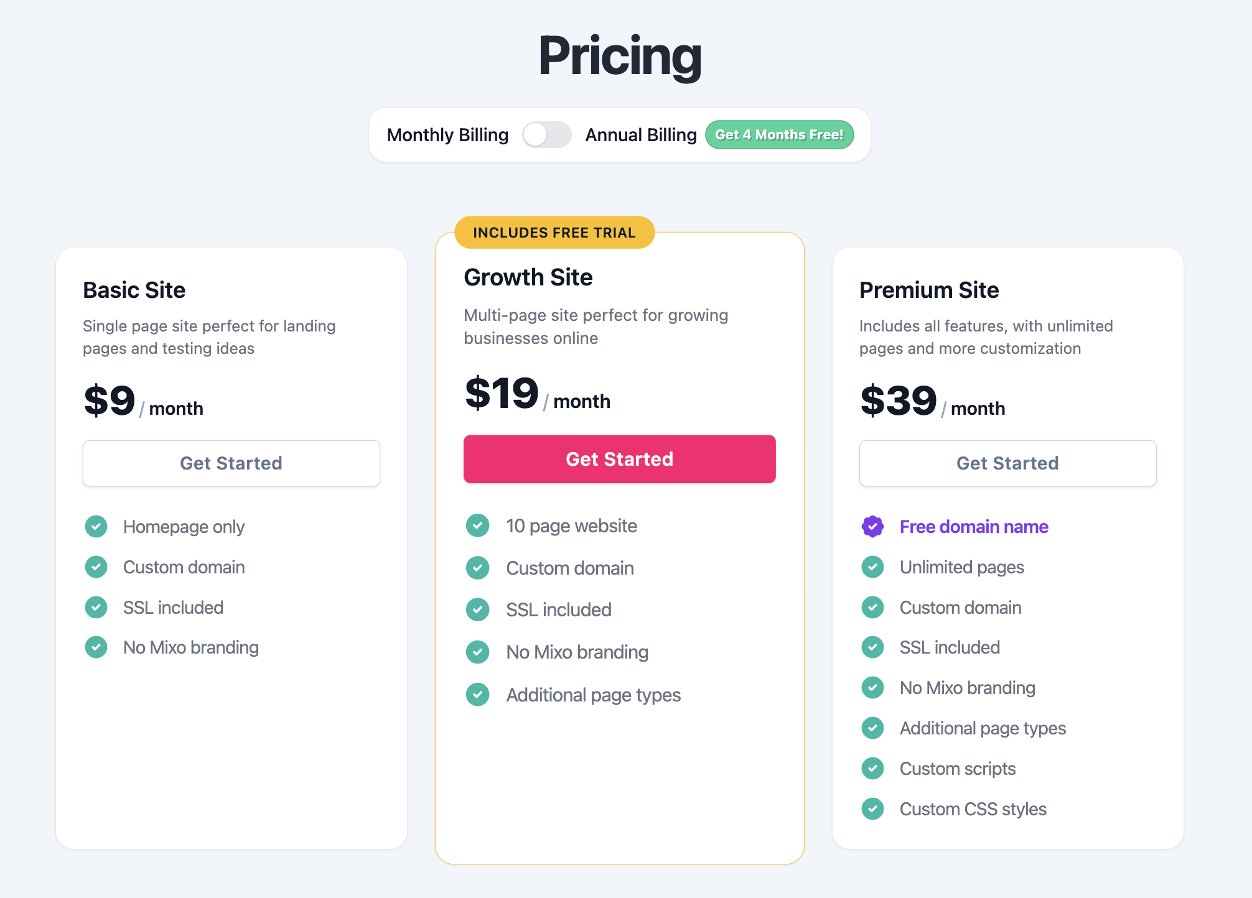
Task: Click the checkmark icon beside Homepage only
Action: [96, 527]
